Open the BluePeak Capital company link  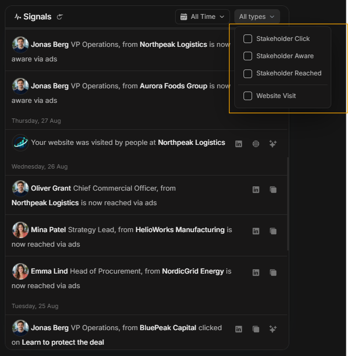168,328
